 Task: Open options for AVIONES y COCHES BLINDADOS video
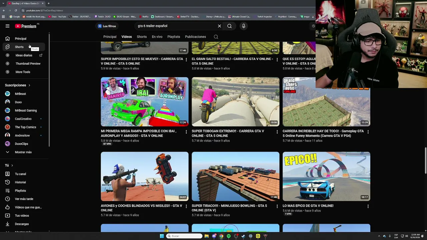(x=186, y=206)
